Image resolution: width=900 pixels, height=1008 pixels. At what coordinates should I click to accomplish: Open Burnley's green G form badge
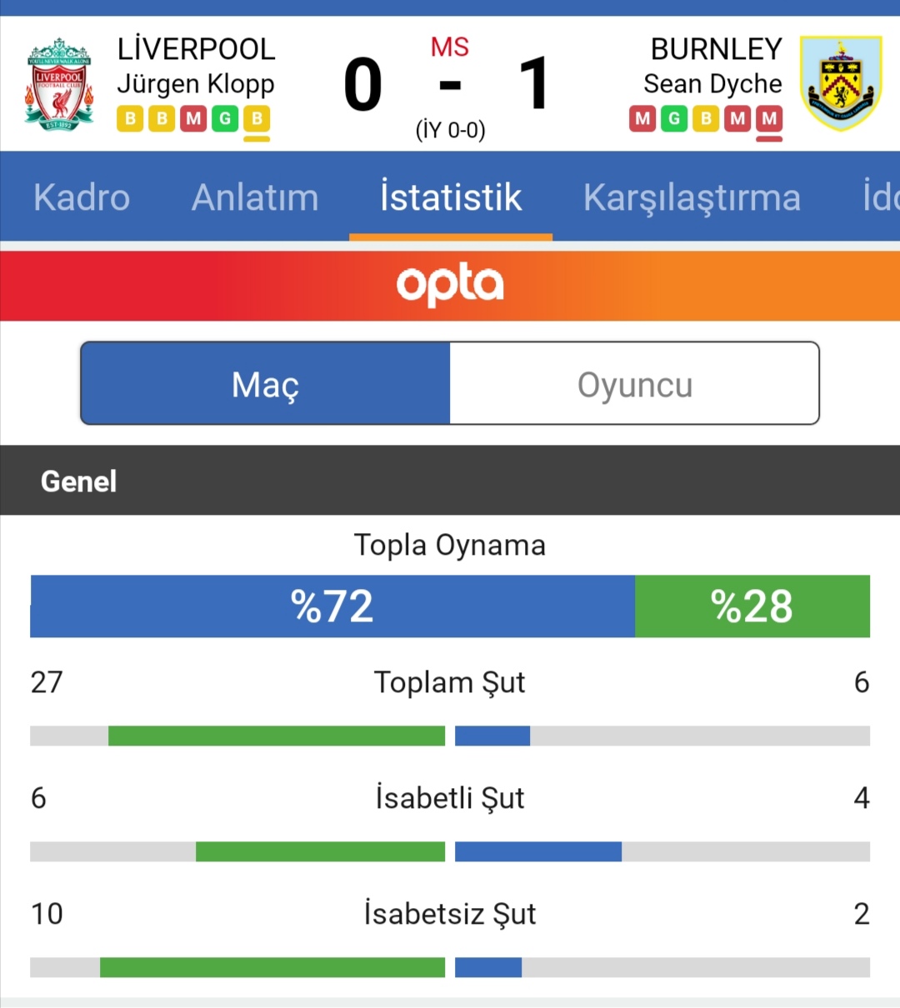point(674,118)
